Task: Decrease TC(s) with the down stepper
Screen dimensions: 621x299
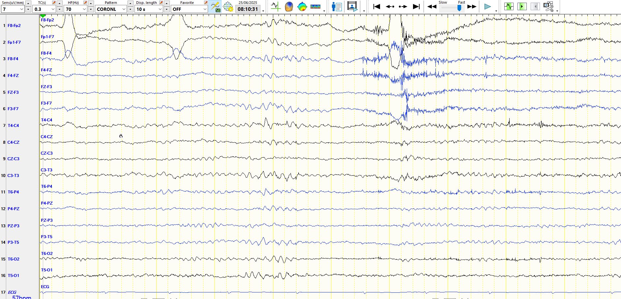Action: [60, 10]
